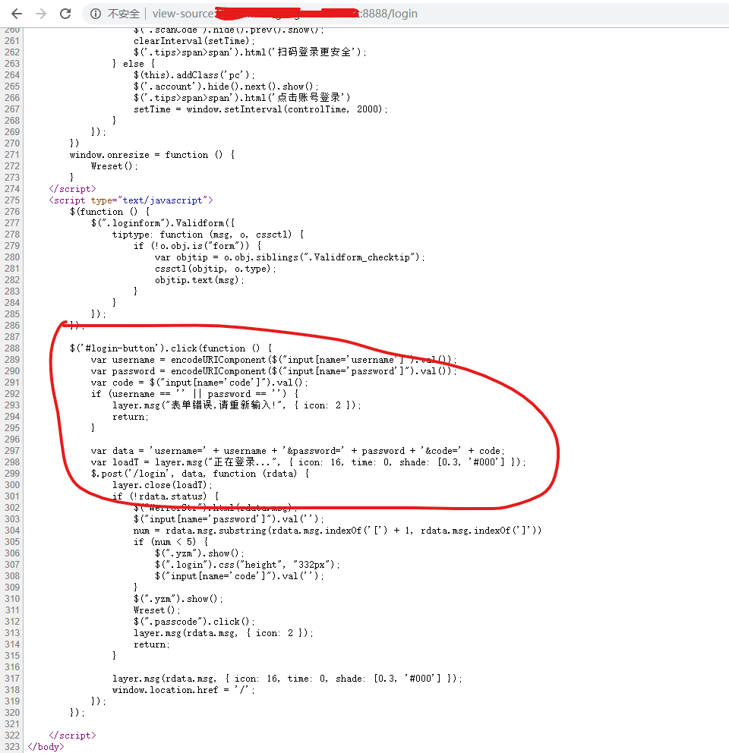
Task: Click line number 275
Action: (12, 200)
